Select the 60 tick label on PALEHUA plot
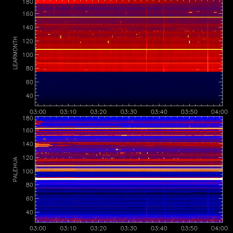The height and width of the screenshot is (233, 233). [29, 199]
